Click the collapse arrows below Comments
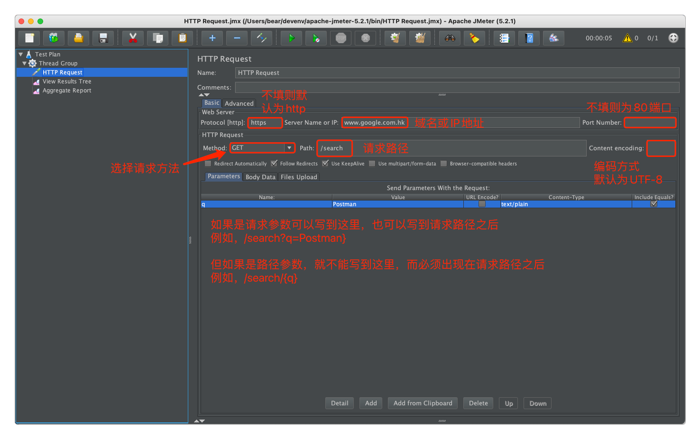This screenshot has height=439, width=700. [x=204, y=95]
